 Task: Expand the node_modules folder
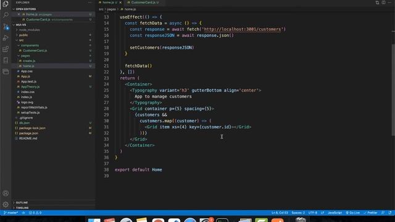[53, 30]
